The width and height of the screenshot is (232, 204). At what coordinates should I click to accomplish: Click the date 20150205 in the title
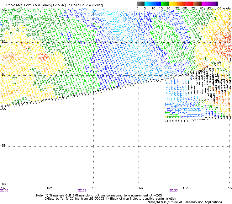click(76, 5)
